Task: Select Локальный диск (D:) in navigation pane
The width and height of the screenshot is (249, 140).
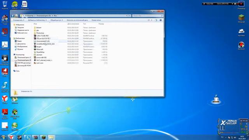Action: point(24,60)
